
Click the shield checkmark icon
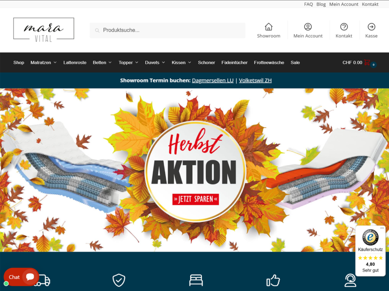click(119, 280)
